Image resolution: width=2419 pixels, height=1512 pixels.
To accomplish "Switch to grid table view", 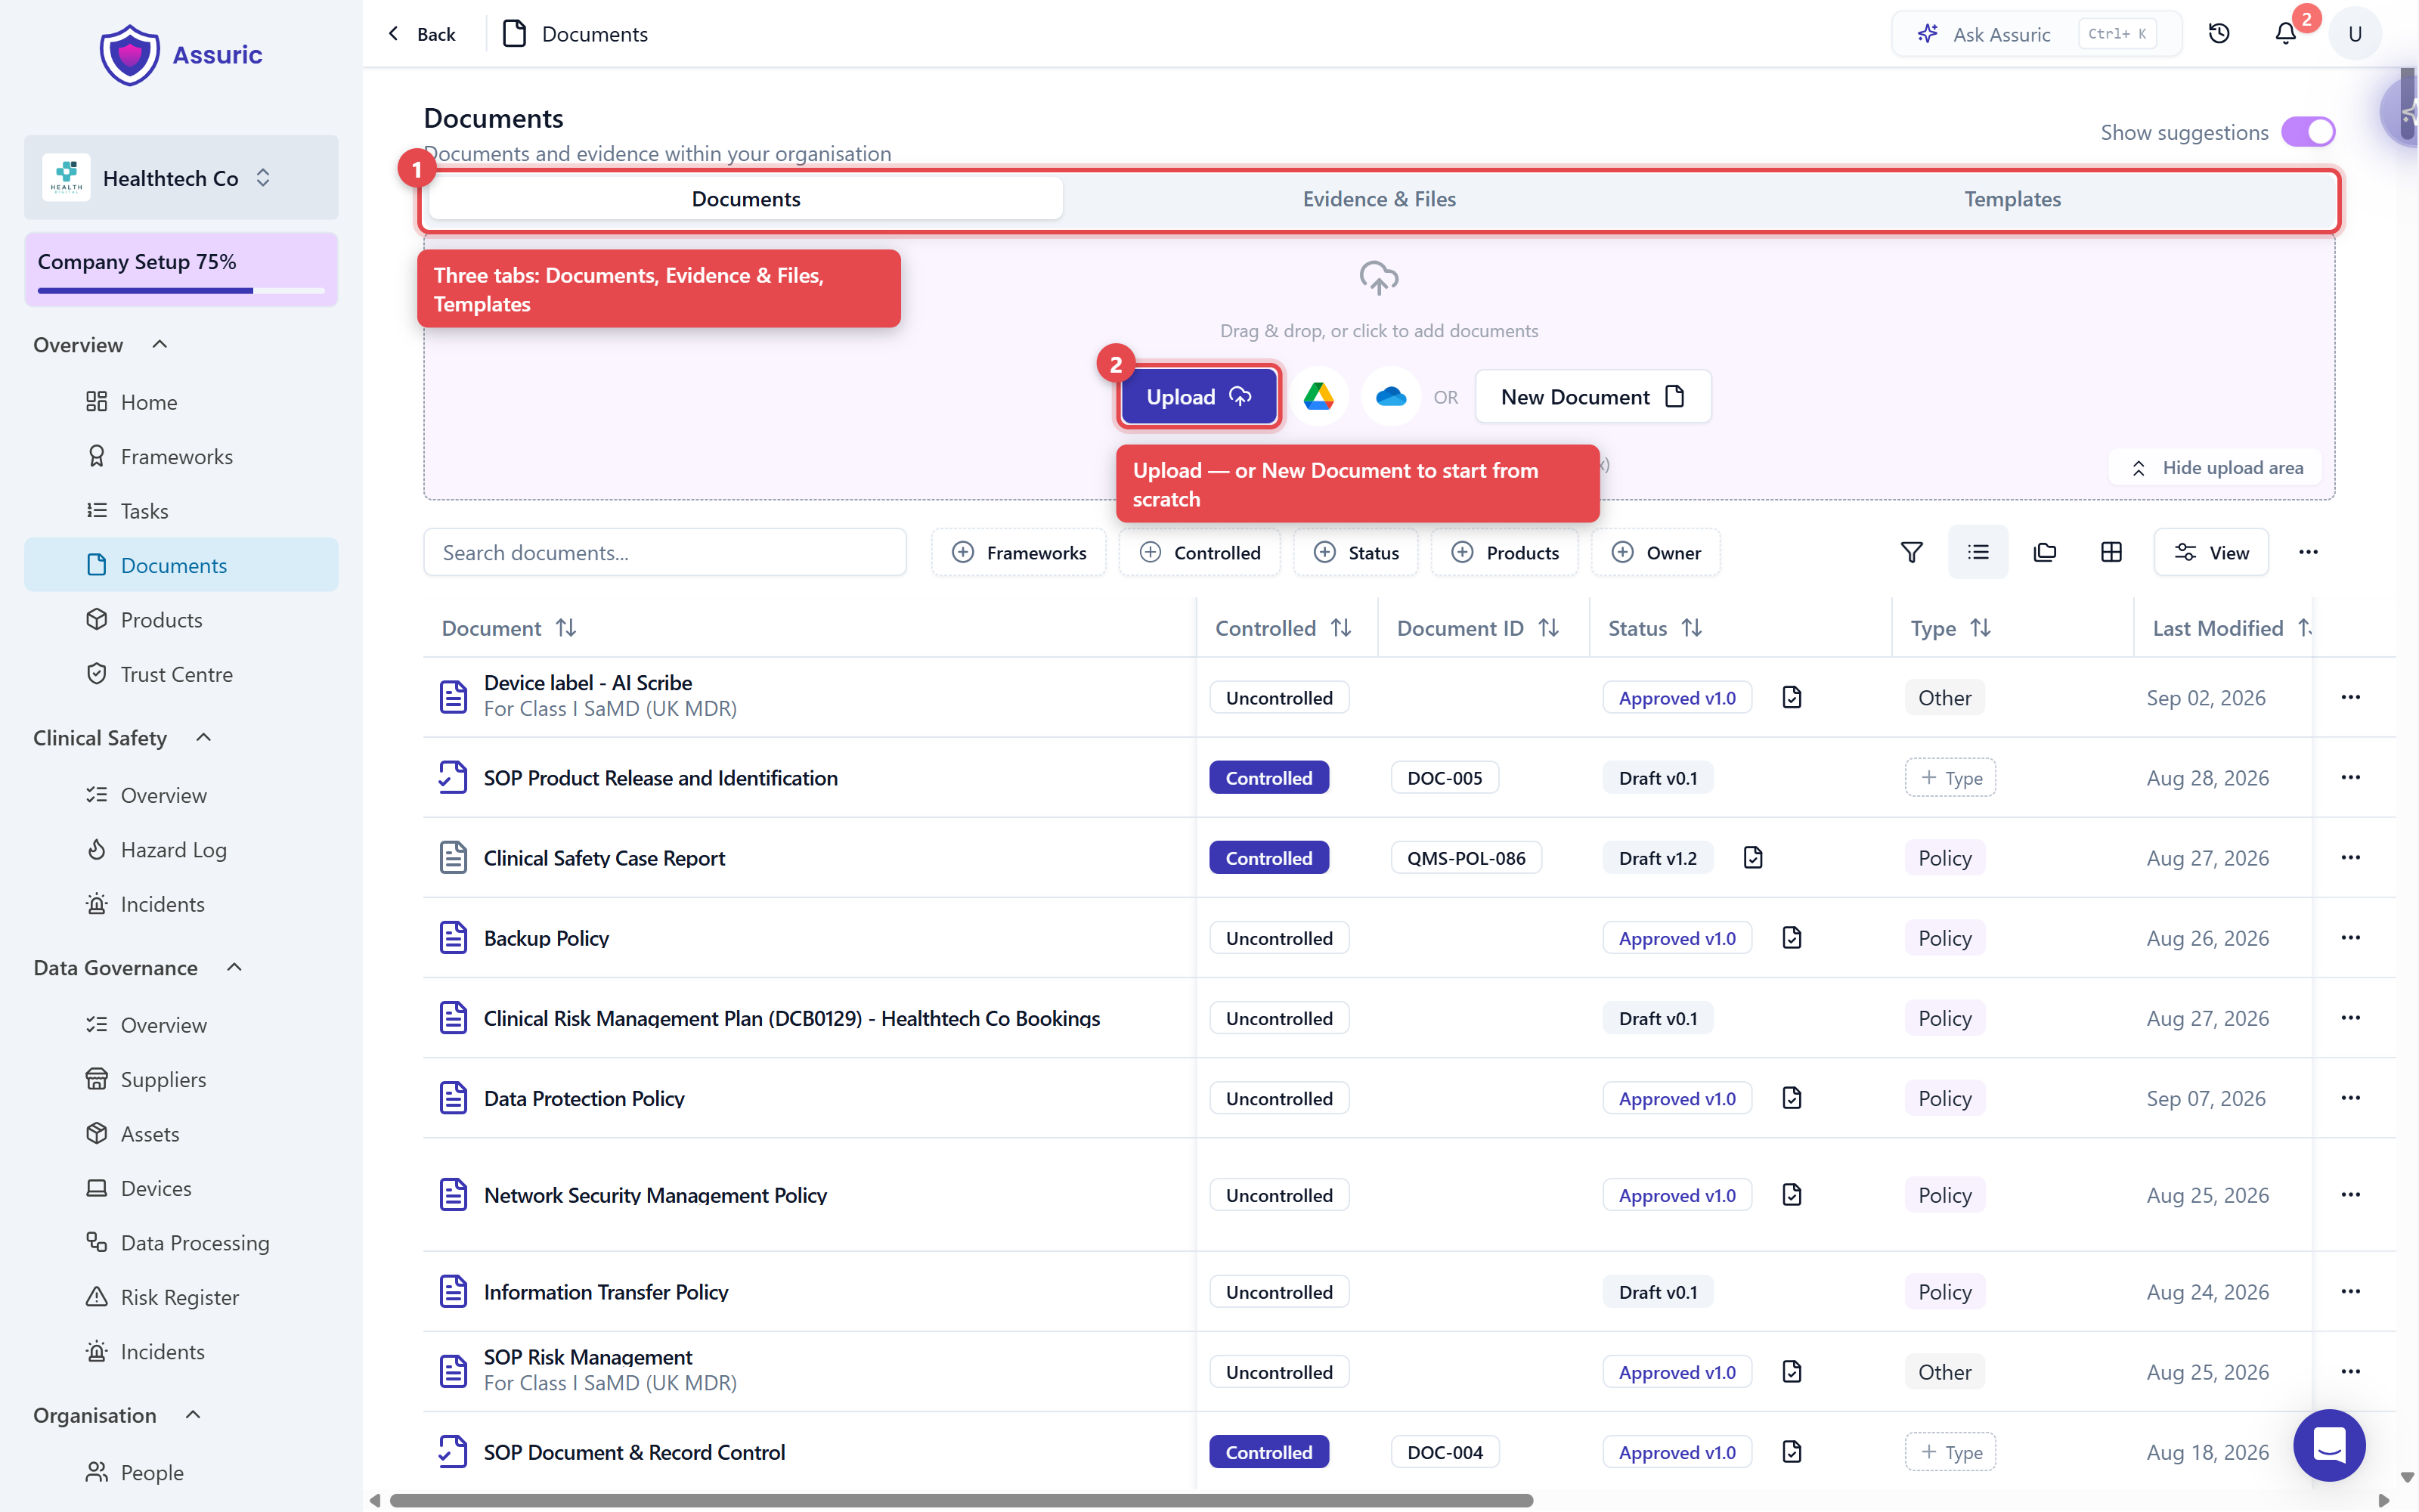I will tap(2111, 552).
